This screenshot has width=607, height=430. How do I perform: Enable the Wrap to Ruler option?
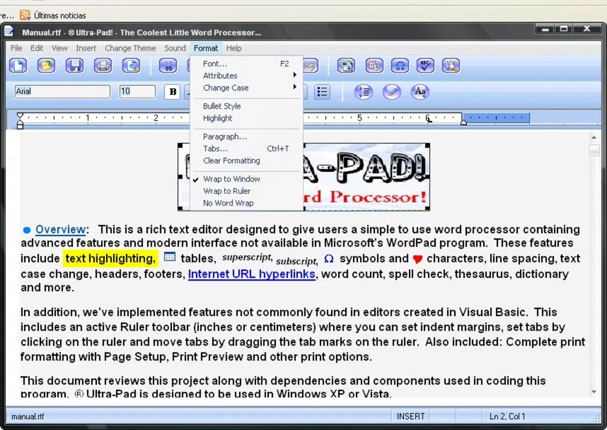coord(246,191)
